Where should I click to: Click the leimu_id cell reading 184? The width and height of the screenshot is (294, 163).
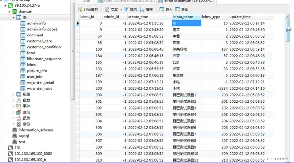coord(91,56)
